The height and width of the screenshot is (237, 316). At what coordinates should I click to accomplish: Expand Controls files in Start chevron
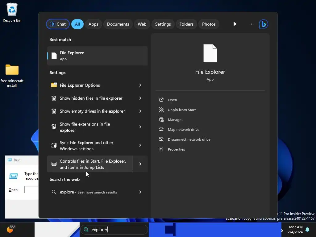pos(140,164)
